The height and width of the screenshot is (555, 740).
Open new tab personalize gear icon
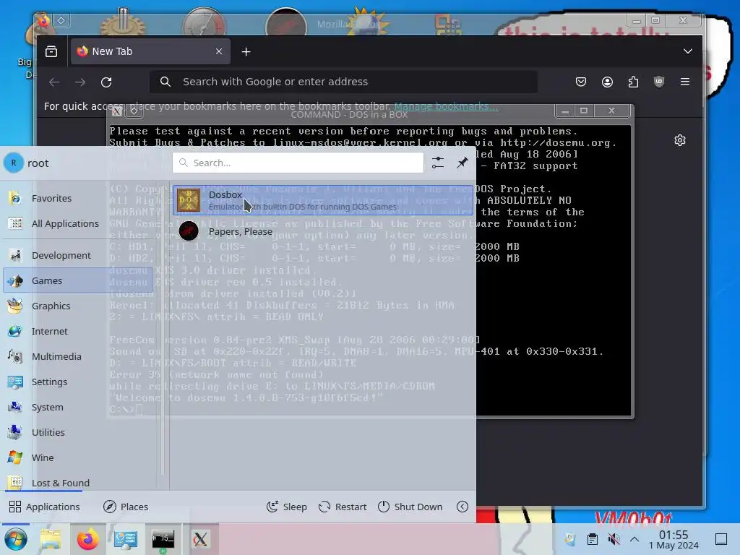click(680, 140)
